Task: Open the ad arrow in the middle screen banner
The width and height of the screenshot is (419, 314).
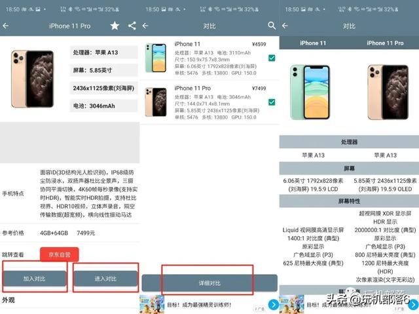Action: [274, 305]
